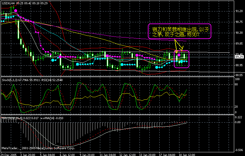This screenshot has height=156, width=245.
Task: Click the 0.122 value on MACD scale
Action: (x=239, y=117)
